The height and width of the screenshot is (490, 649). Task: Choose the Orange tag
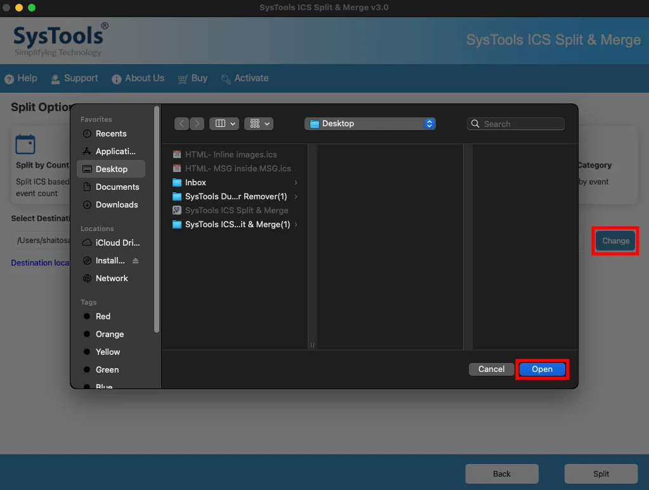(111, 334)
